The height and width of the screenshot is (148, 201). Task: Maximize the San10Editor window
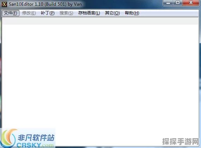click(x=178, y=3)
